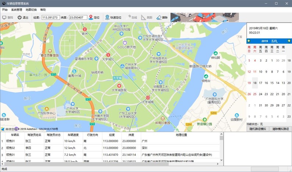Click the 地理位置 column header
The image size is (292, 172).
coord(181,135)
